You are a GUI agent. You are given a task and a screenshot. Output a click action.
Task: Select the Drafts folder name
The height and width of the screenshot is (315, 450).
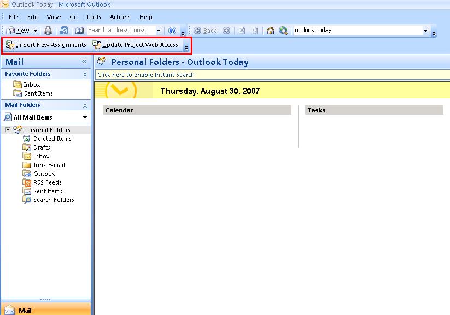(42, 147)
